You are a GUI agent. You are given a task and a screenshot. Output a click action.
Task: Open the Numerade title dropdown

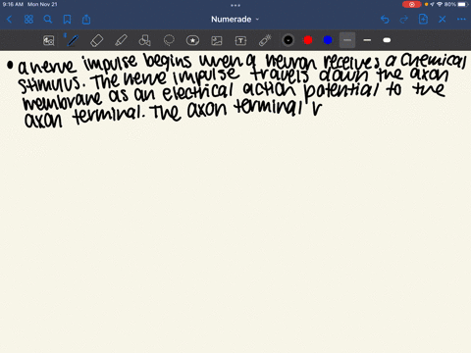(235, 20)
